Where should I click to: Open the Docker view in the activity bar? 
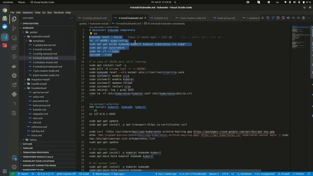[x=14, y=66]
